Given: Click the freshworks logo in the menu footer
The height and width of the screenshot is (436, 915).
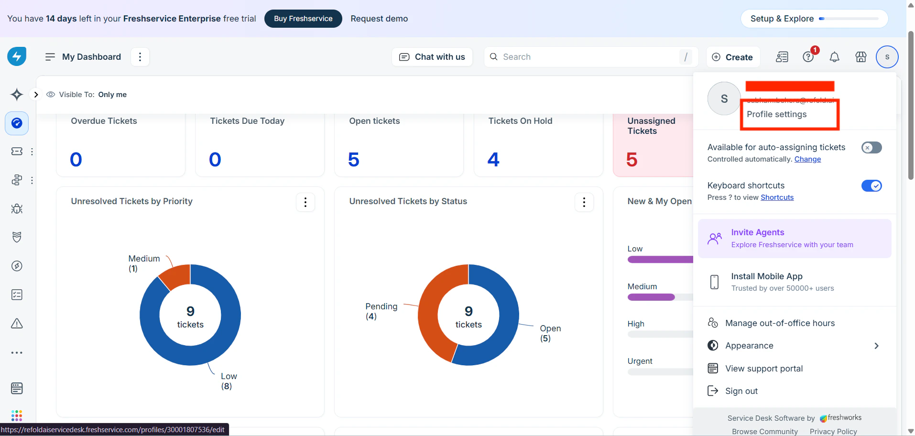Looking at the screenshot, I should (x=840, y=418).
